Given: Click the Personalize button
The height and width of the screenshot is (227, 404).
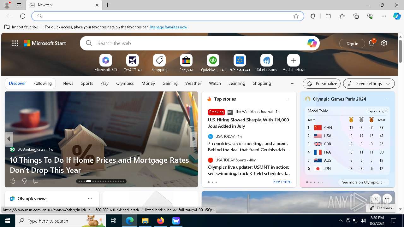Looking at the screenshot, I should [x=322, y=84].
